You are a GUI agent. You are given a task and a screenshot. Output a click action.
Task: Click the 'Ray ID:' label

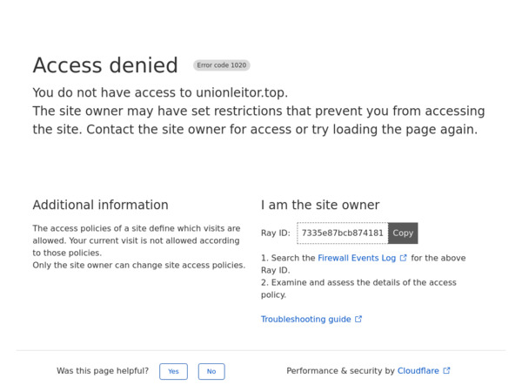(276, 233)
